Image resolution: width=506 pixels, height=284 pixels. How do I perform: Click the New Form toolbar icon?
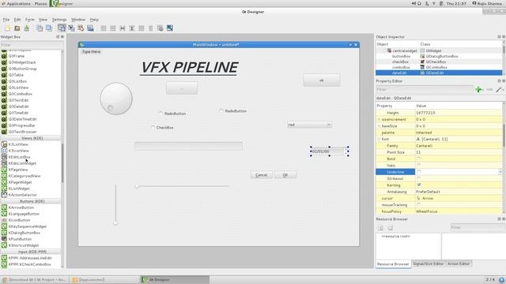(x=7, y=28)
